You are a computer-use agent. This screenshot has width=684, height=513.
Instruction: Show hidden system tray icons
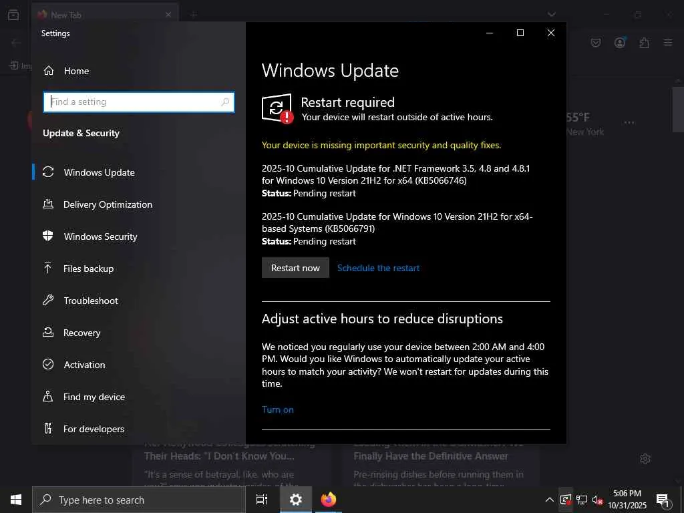pyautogui.click(x=550, y=500)
